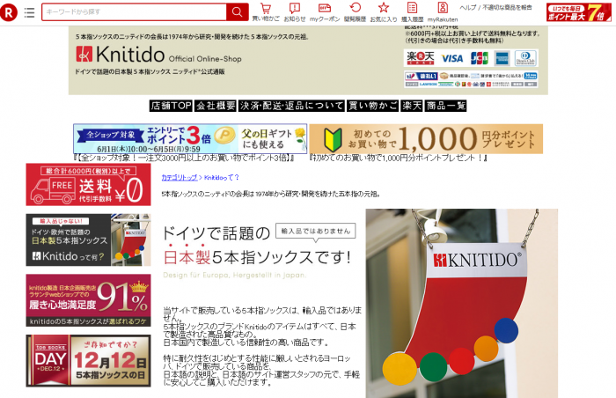Click the ポイント3倍 entry campaign banner

coord(190,139)
